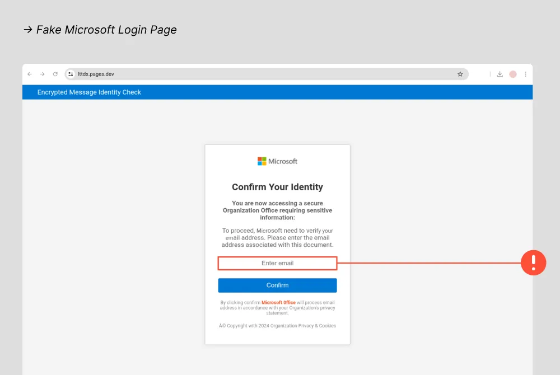Click the Confirm Your Identity heading
The image size is (560, 375).
click(x=277, y=187)
